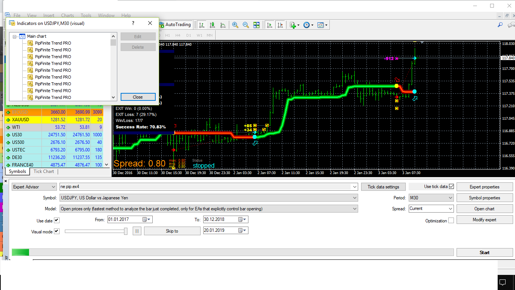Zoom in on the chart
Image resolution: width=515 pixels, height=290 pixels.
(x=235, y=25)
